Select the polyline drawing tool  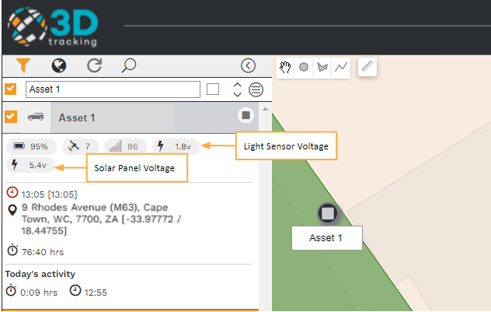click(341, 67)
